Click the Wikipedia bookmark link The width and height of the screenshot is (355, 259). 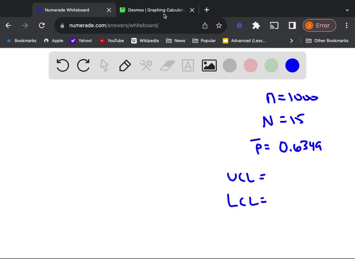click(145, 41)
